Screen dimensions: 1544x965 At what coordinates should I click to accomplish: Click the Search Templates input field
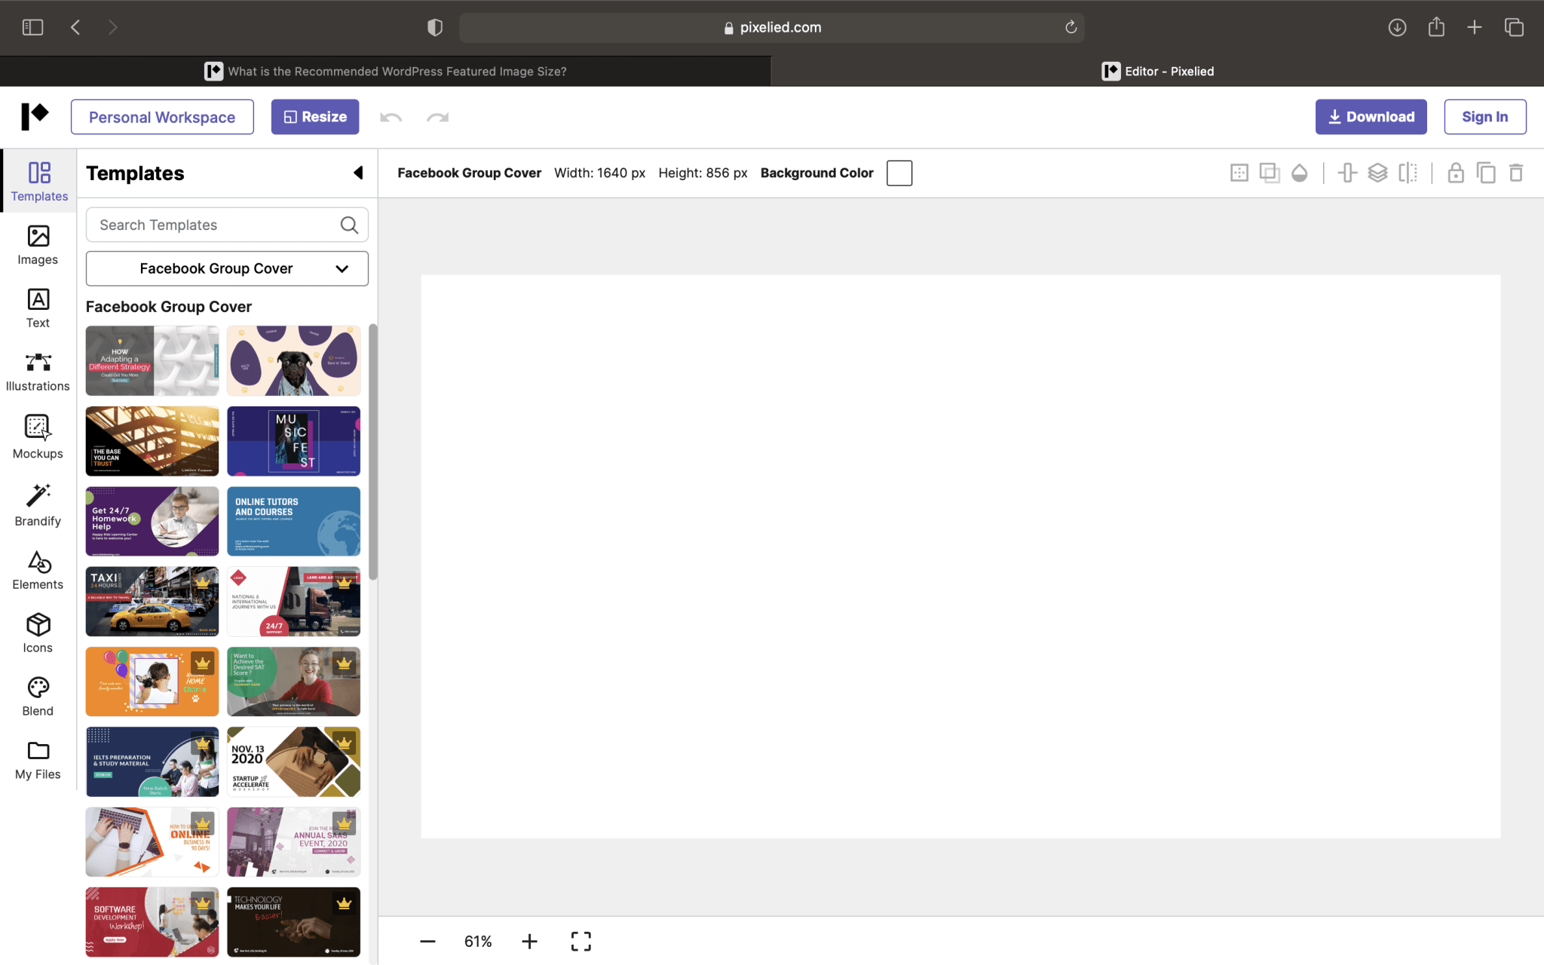click(x=215, y=225)
